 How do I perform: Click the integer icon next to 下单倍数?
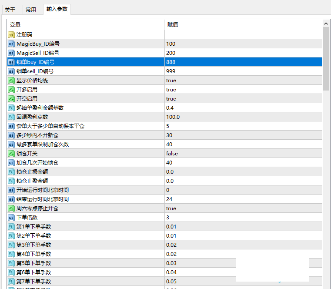pyautogui.click(x=11, y=217)
